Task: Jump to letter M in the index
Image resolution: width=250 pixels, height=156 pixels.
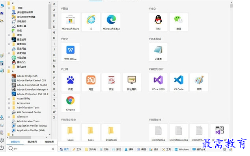Action: [54, 61]
